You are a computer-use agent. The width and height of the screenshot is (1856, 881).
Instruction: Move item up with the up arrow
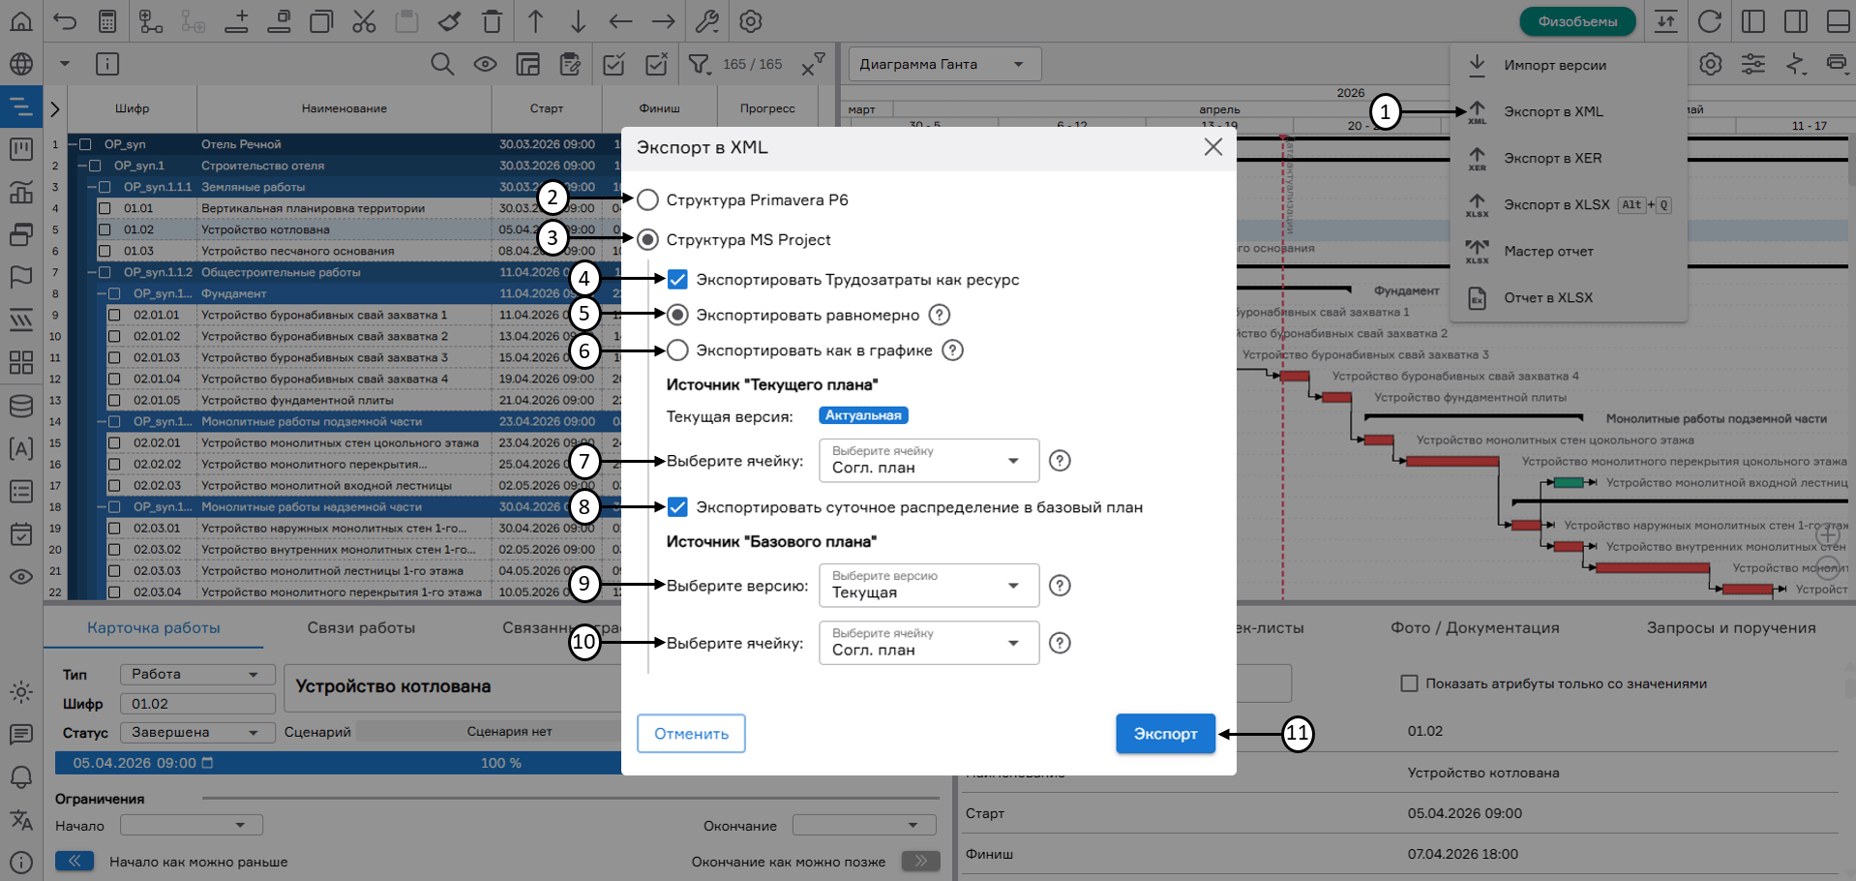535,21
